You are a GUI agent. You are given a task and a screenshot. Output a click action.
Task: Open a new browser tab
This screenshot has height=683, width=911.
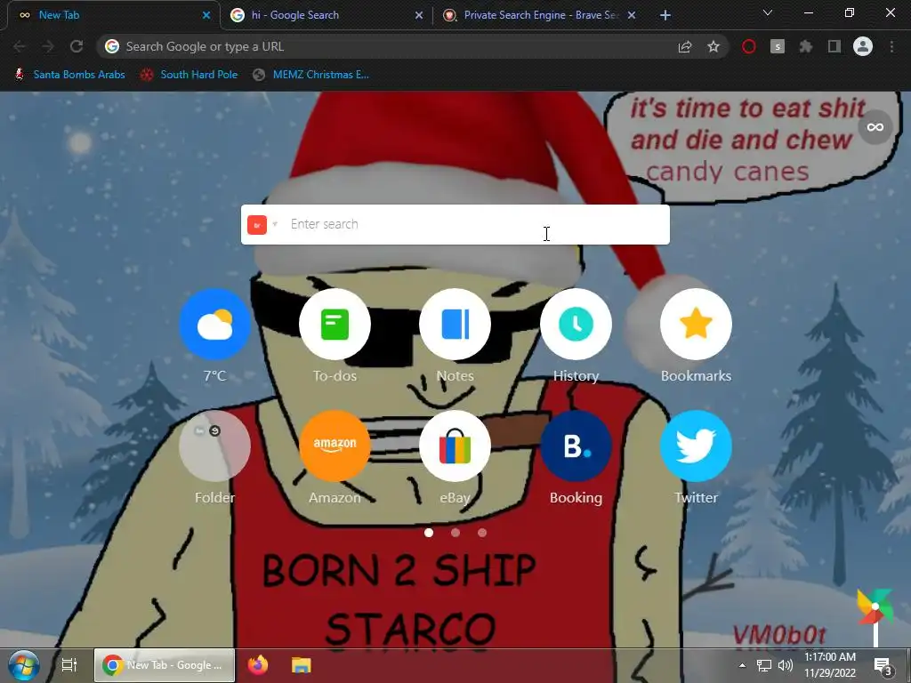(x=665, y=15)
